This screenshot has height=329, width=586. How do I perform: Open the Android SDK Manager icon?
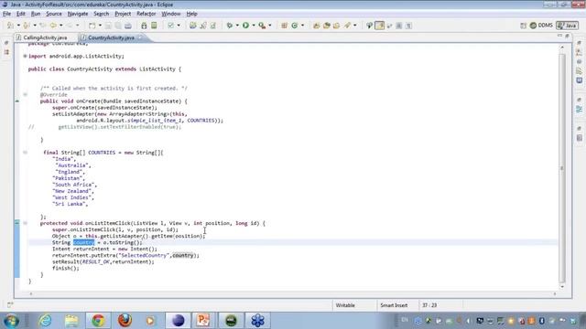coord(144,26)
